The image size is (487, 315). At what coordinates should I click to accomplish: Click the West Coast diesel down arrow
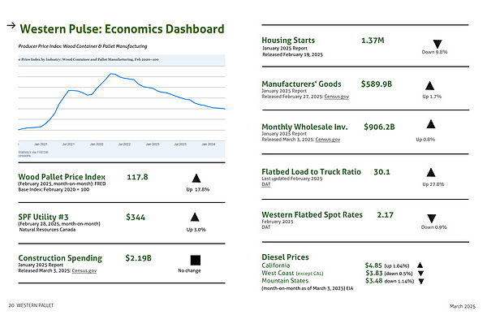[x=420, y=274]
